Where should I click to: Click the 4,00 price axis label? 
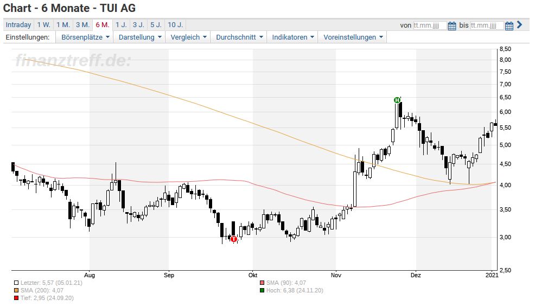pyautogui.click(x=505, y=185)
